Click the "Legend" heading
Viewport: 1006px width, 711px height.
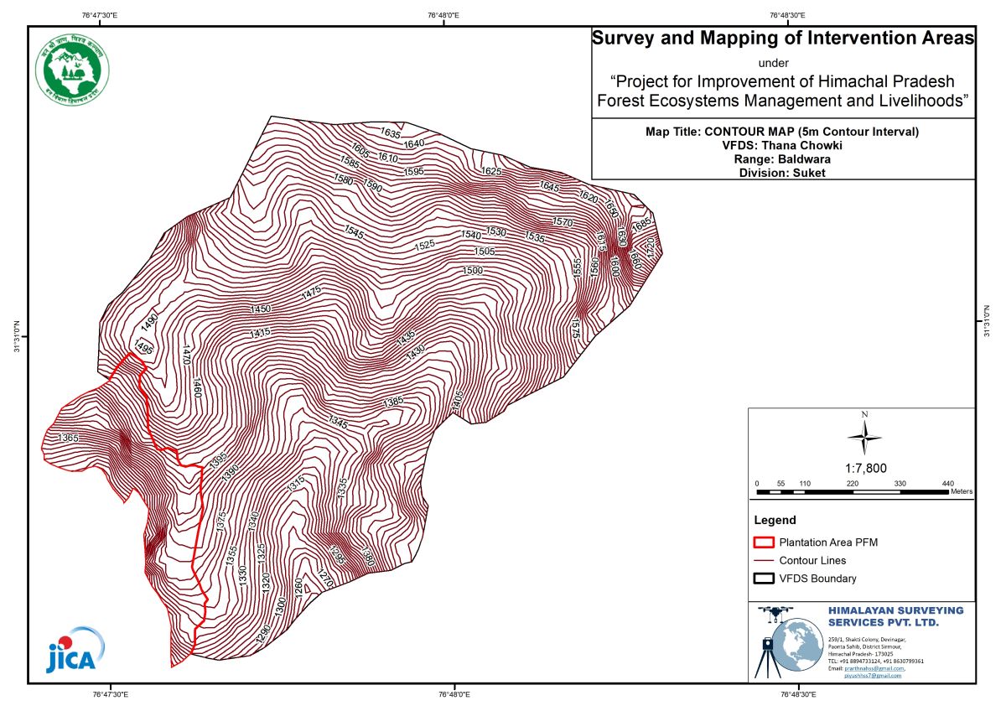coord(775,520)
